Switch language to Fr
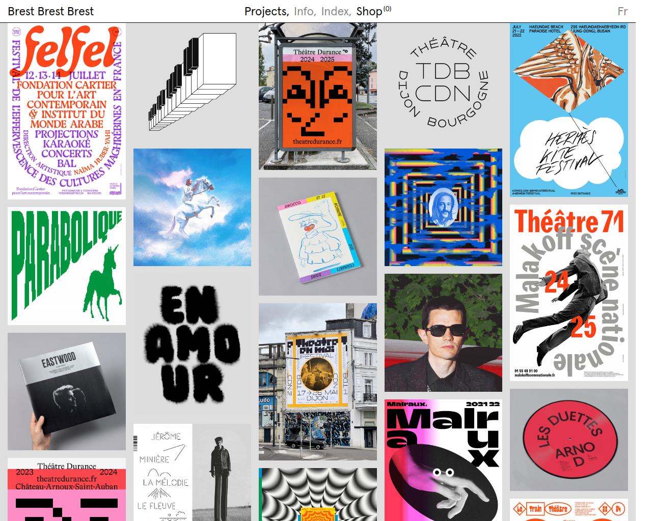The image size is (652, 521). coord(622,11)
